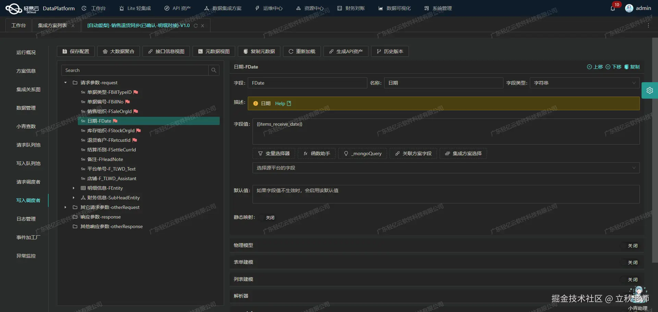Click 关联方案字段 to link scheme fields

coord(413,153)
